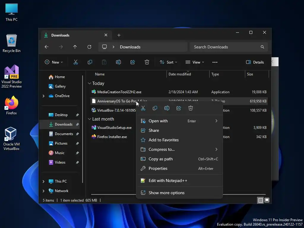Expand OneDrive in the navigation pane
Viewport: 304px width, 228px height.
43,96
